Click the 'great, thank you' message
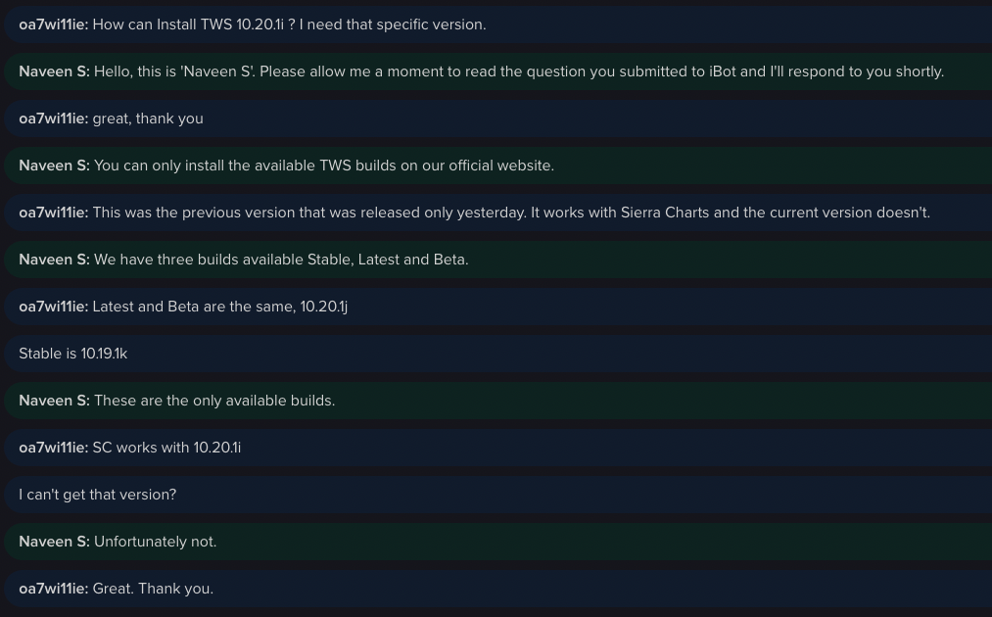 pos(148,119)
